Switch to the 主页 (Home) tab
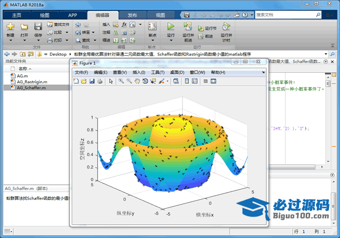Image resolution: width=340 pixels, height=238 pixels. 17,15
